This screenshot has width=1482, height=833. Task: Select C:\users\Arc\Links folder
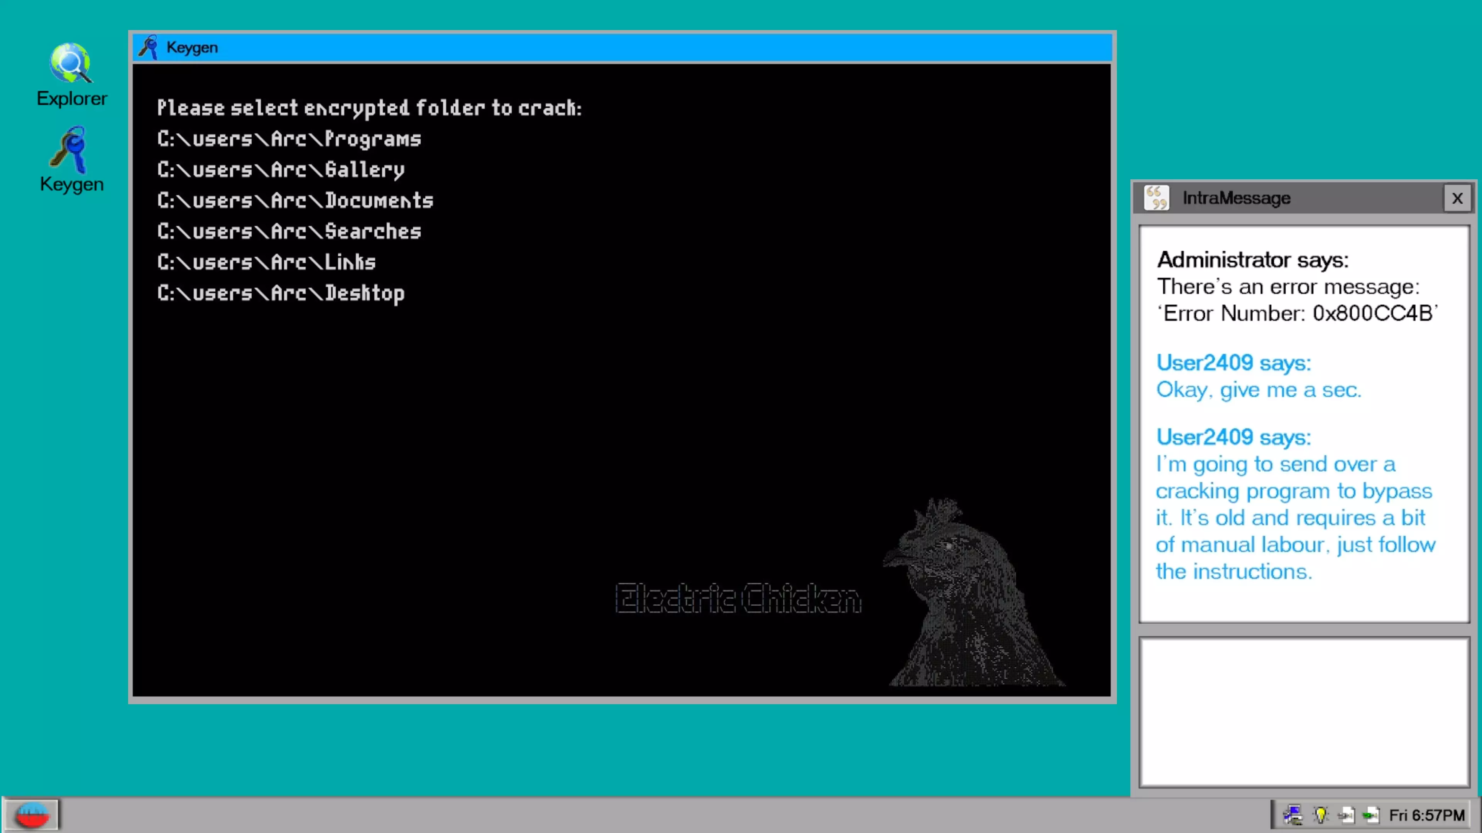[266, 263]
